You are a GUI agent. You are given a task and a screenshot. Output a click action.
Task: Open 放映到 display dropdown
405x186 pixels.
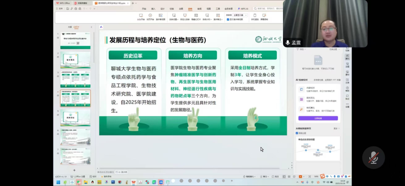point(240,15)
